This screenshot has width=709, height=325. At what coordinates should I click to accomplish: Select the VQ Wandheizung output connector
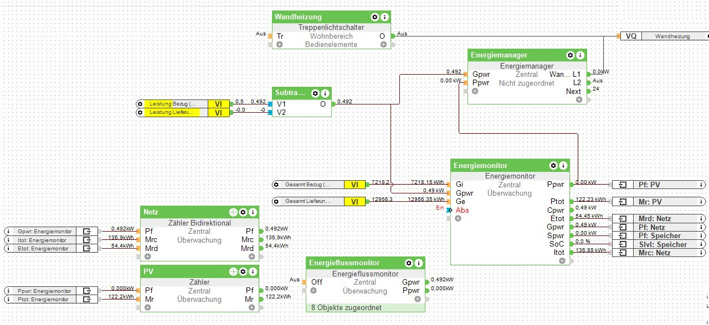click(x=664, y=36)
